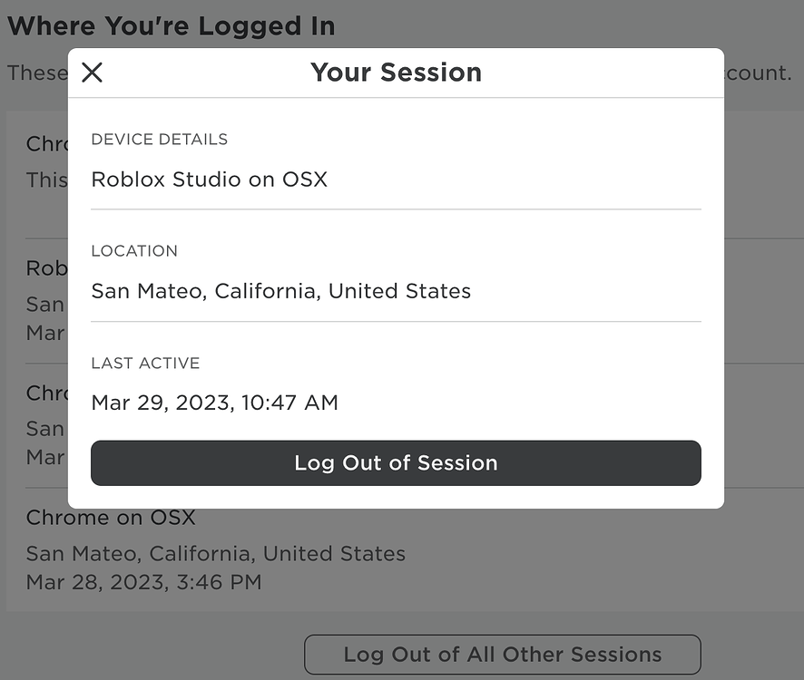
Task: Click the Where You're Logged In heading
Action: (x=171, y=25)
